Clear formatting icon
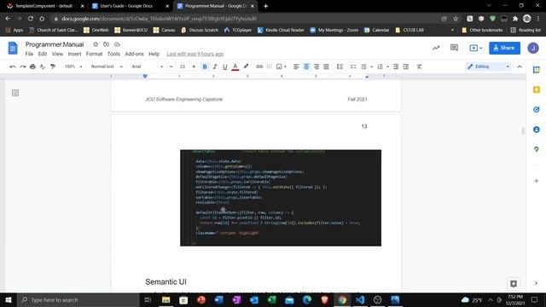 pyautogui.click(x=419, y=67)
